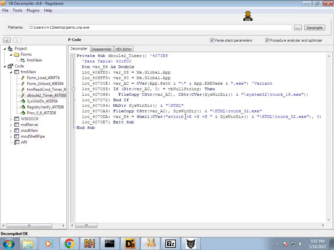Viewport: 334px width, 250px height.
Task: Click the RegistryVerify_407E98 function icon
Action: [23, 107]
